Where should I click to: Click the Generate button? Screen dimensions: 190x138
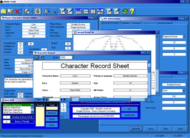coord(136,129)
